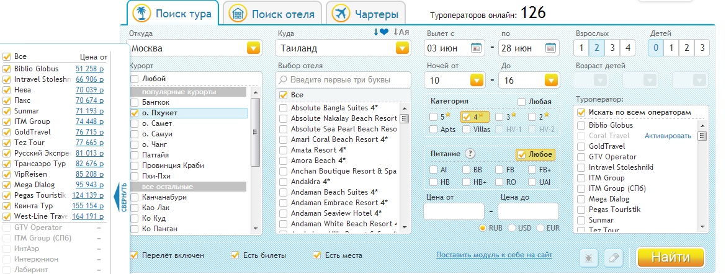
Task: Check the Бангкок resort checkbox
Action: [x=135, y=102]
